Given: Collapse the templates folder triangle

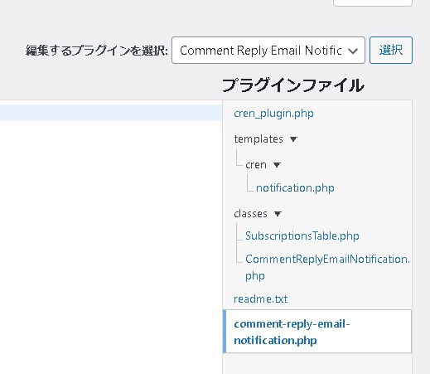Looking at the screenshot, I should point(293,139).
